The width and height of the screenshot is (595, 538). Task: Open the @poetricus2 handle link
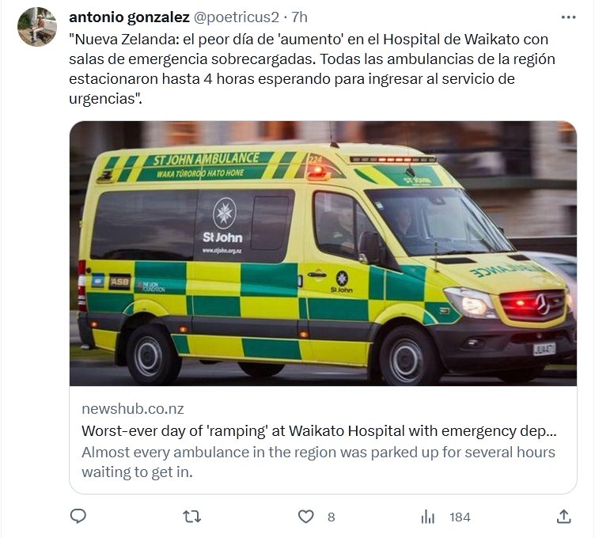[237, 17]
